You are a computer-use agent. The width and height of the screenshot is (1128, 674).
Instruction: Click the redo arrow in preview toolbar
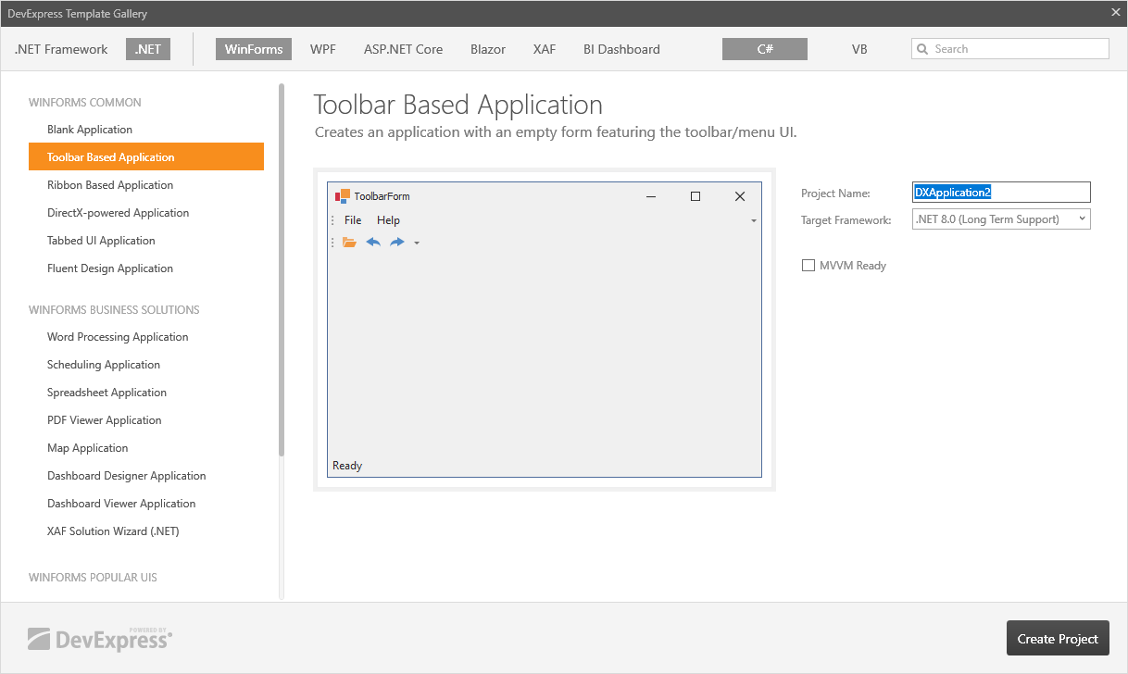397,243
